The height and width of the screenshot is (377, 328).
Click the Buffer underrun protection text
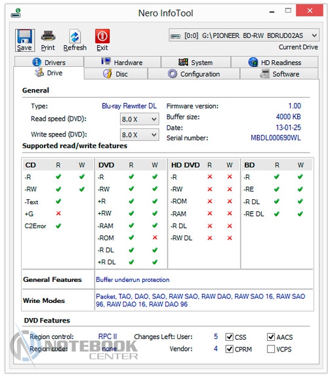point(133,279)
